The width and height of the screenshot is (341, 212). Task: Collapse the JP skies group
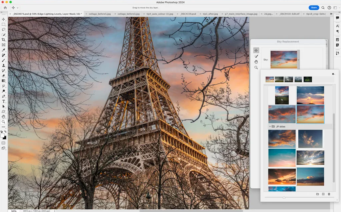click(x=270, y=126)
